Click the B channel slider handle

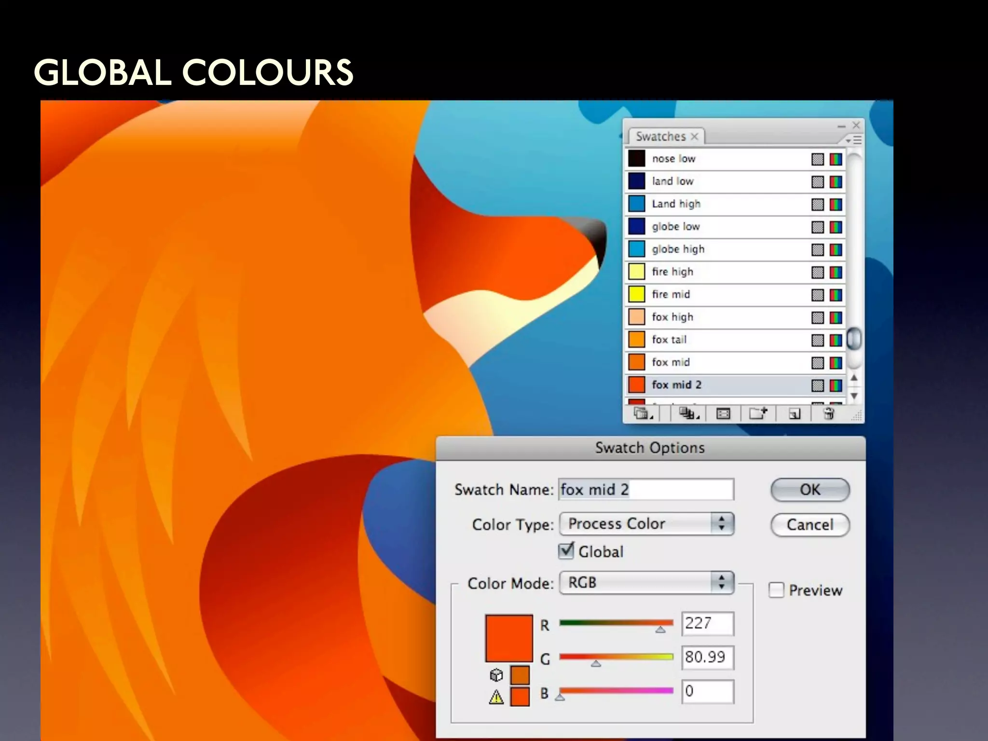point(560,697)
